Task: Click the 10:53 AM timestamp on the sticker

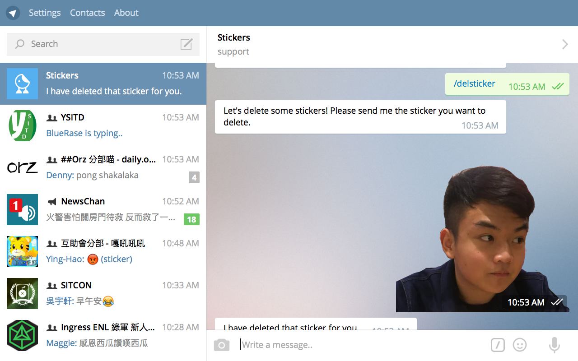Action: click(526, 302)
